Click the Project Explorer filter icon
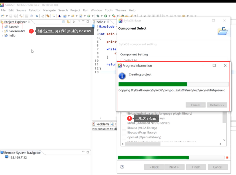Screen dimensions: 236x175 pyautogui.click(x=74, y=22)
